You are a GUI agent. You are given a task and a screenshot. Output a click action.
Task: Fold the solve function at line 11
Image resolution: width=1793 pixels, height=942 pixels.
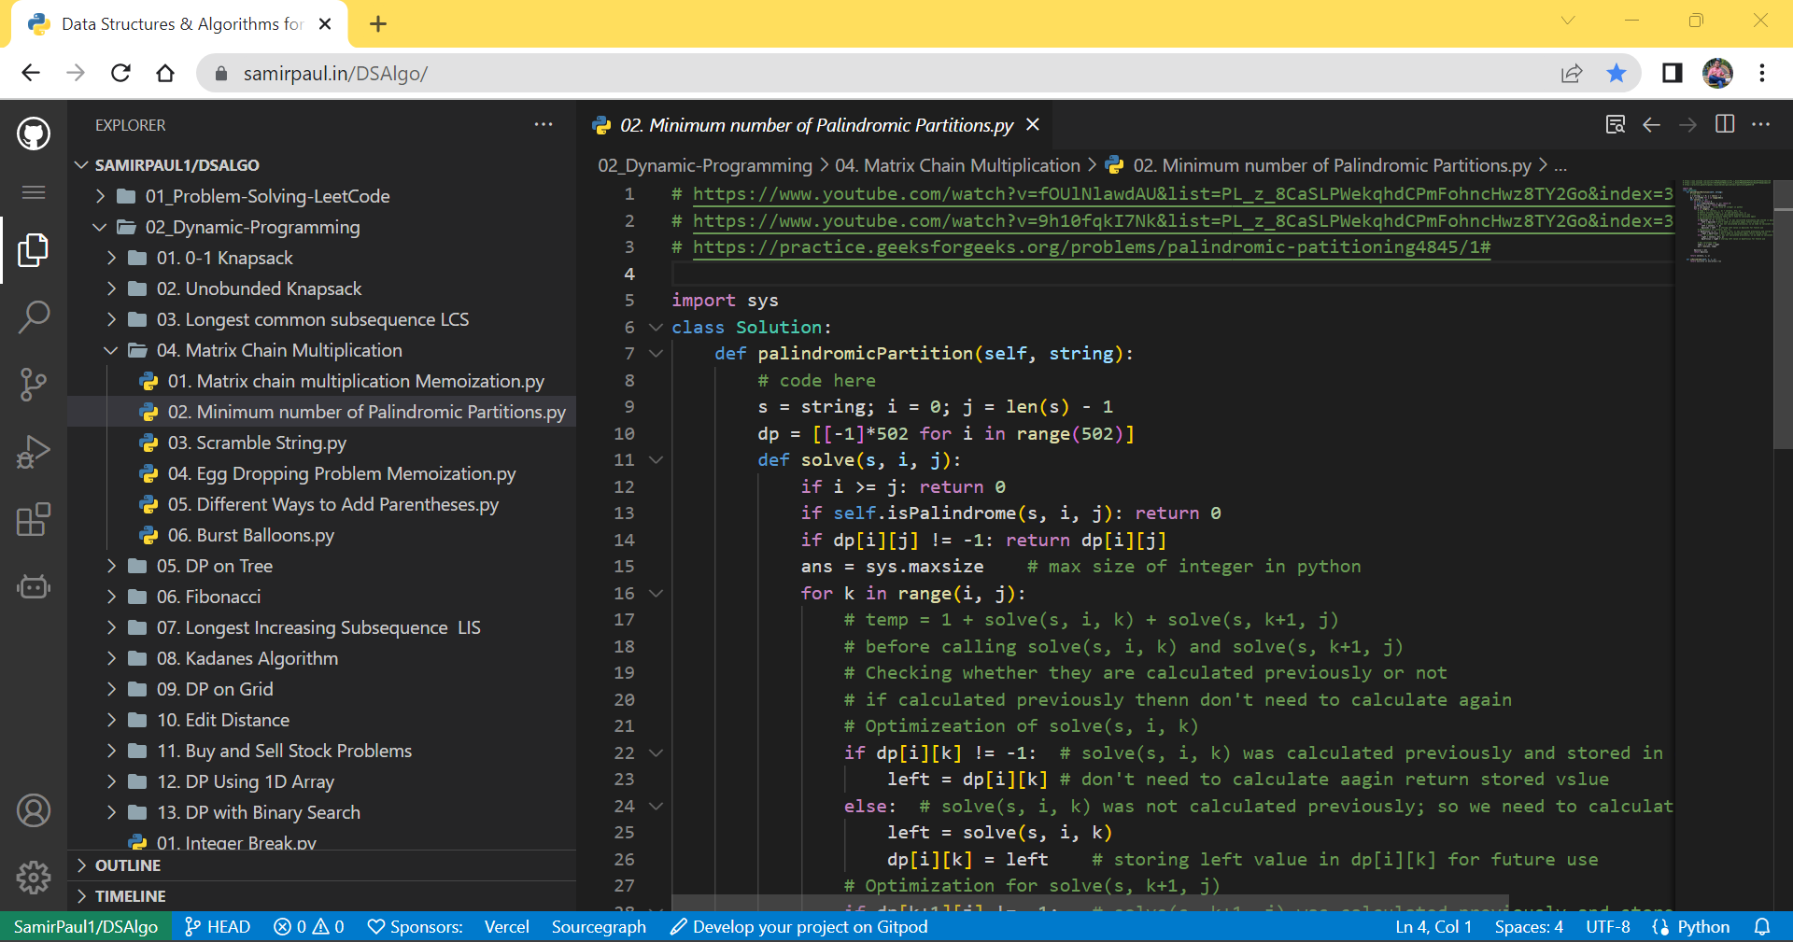(x=655, y=459)
